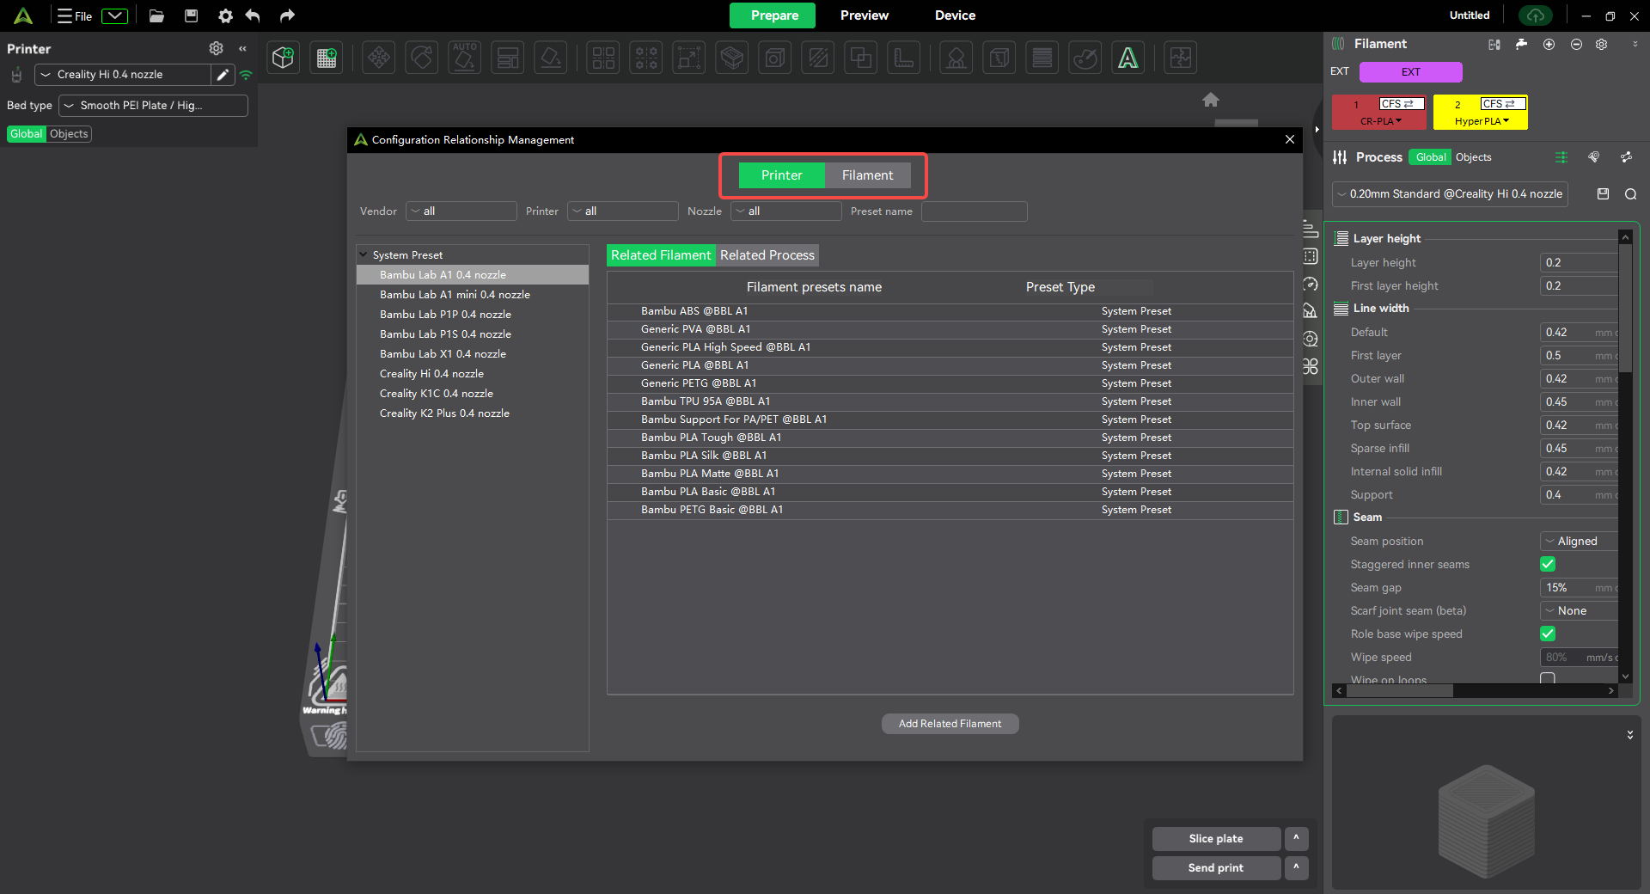Viewport: 1650px width, 894px height.
Task: Click the measure ruler tool icon
Action: pos(904,58)
